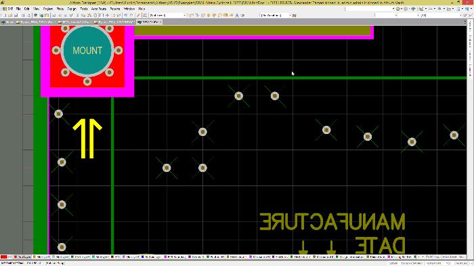Click the System panel button at bottom
The width and height of the screenshot is (474, 266).
point(393,263)
